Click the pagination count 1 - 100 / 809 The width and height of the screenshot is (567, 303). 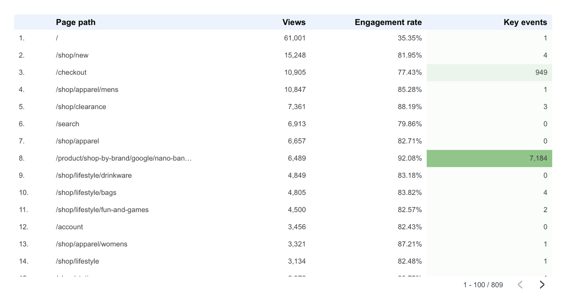click(483, 284)
